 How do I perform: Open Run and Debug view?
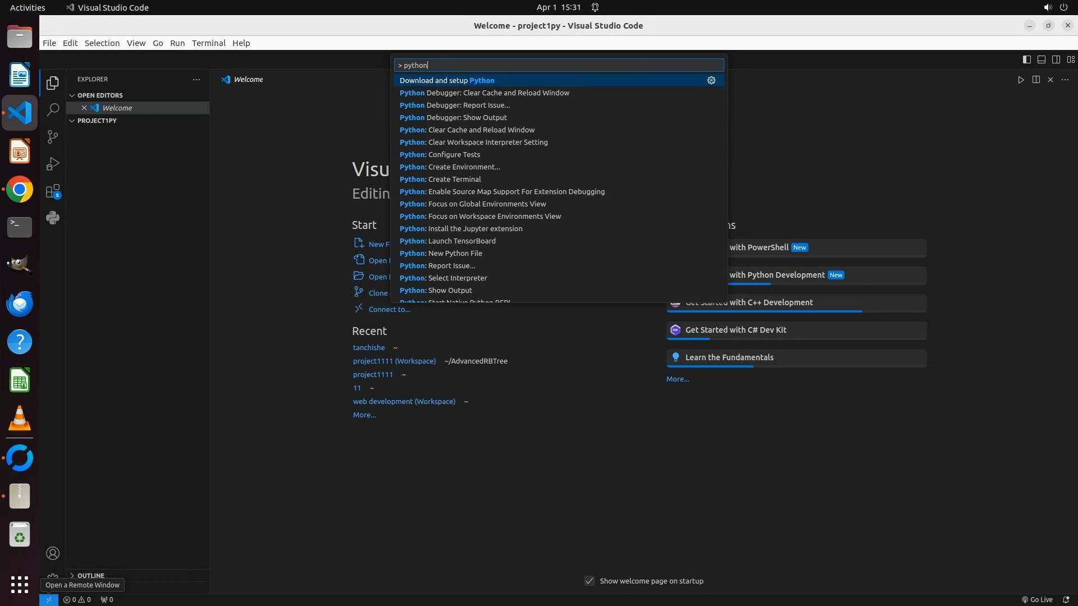coord(53,164)
